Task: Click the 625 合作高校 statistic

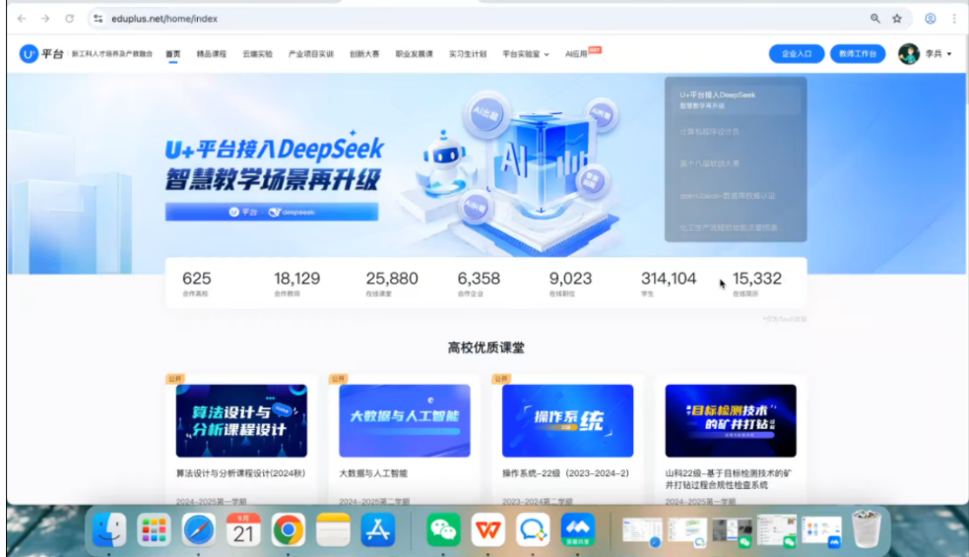Action: [x=197, y=283]
